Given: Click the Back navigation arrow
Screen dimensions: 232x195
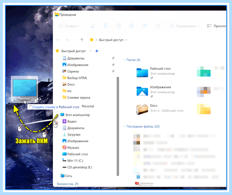Looking at the screenshot, I should coord(58,40).
